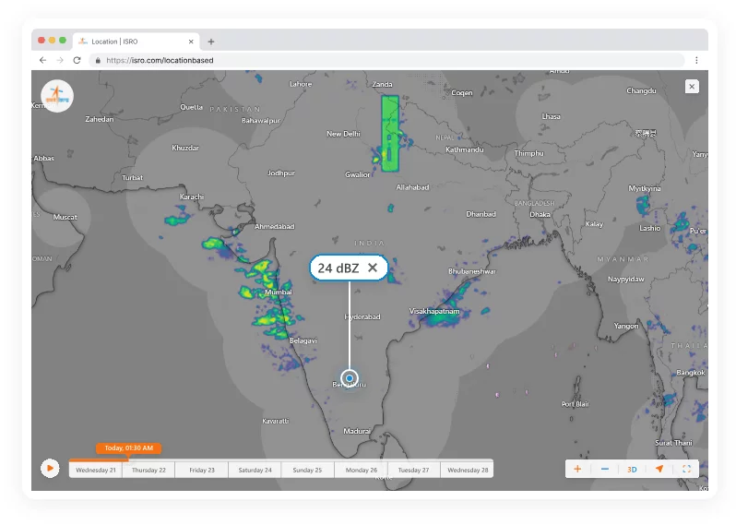Go forward in the browser

[60, 60]
